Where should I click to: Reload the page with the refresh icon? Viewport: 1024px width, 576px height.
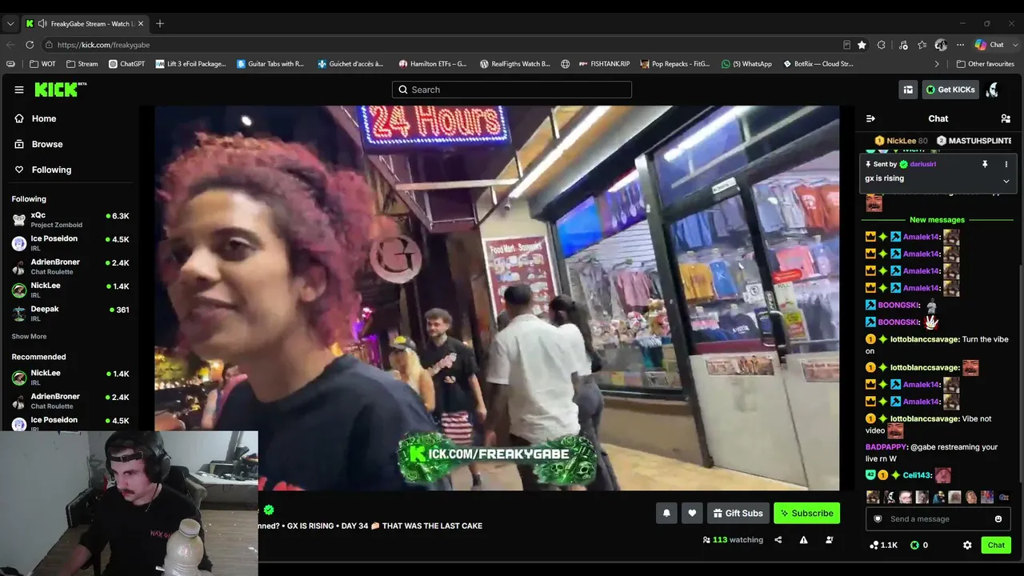tap(30, 45)
